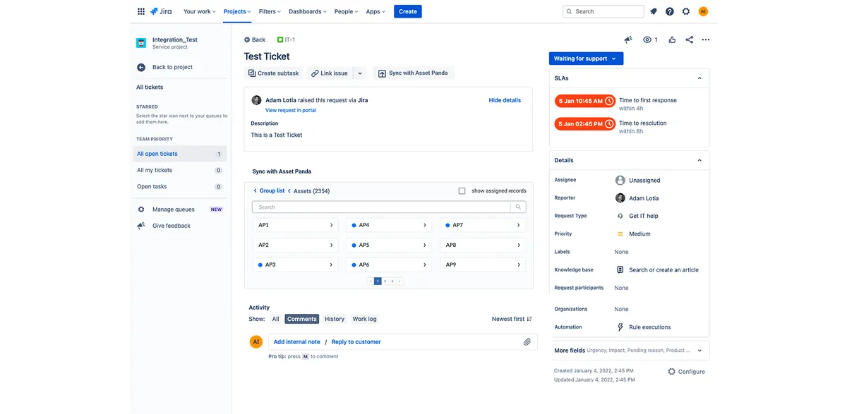Collapse the SLAs panel
Viewport: 847px width, 414px height.
[699, 78]
